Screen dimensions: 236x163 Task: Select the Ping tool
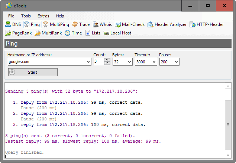click(x=32, y=24)
